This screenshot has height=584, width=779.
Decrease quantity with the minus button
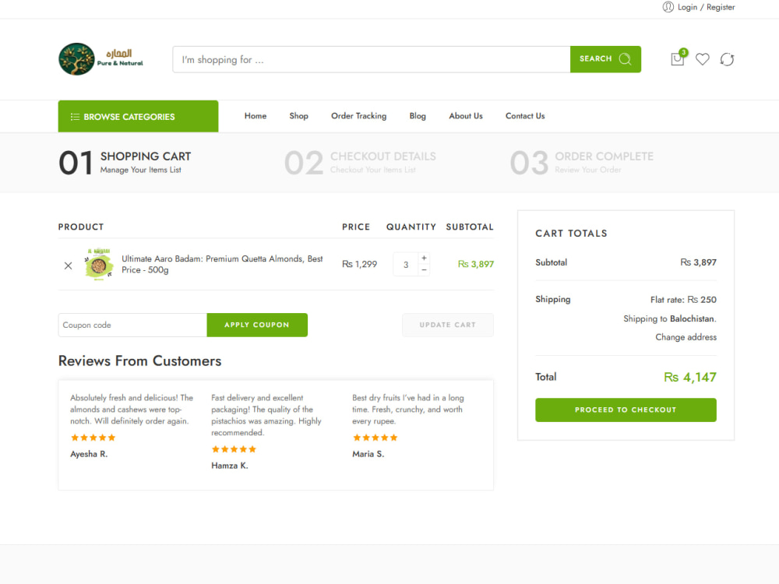424,269
